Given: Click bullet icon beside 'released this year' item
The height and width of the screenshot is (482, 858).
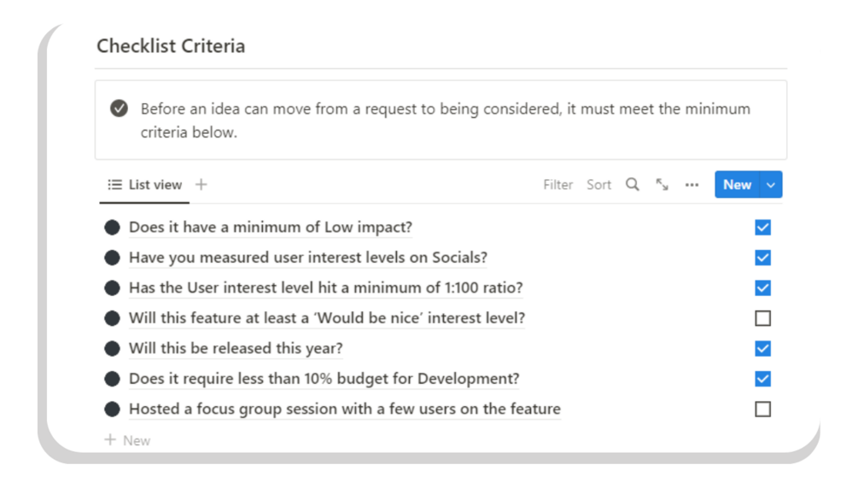Looking at the screenshot, I should coord(112,349).
